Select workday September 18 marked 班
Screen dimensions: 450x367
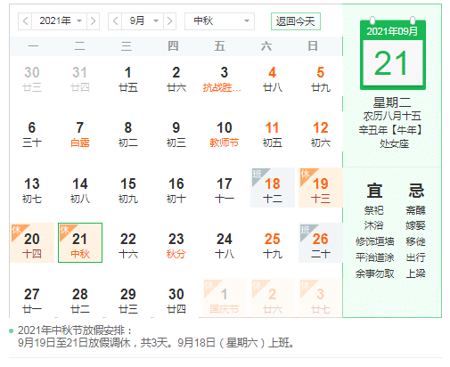(273, 188)
